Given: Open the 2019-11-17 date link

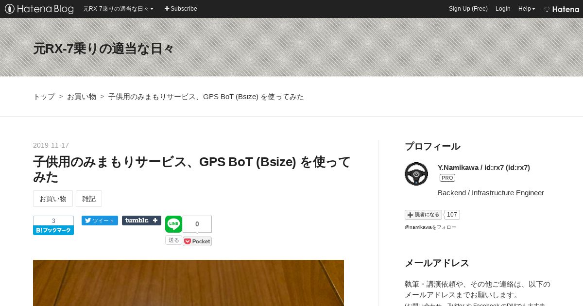Looking at the screenshot, I should [51, 145].
